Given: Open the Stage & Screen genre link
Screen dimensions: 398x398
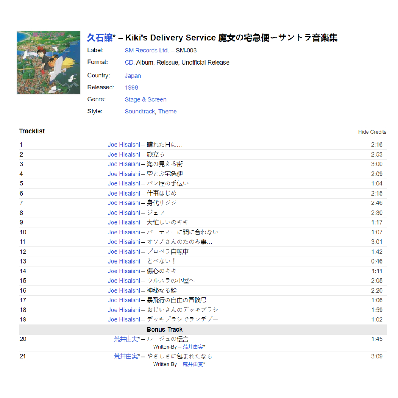Looking at the screenshot, I should pyautogui.click(x=145, y=99).
